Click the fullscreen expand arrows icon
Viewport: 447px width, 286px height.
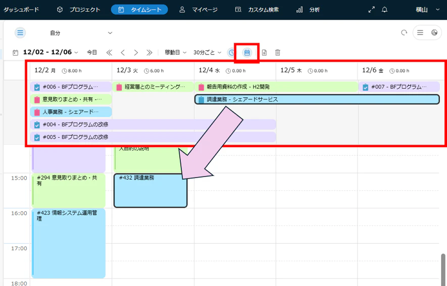(371, 10)
